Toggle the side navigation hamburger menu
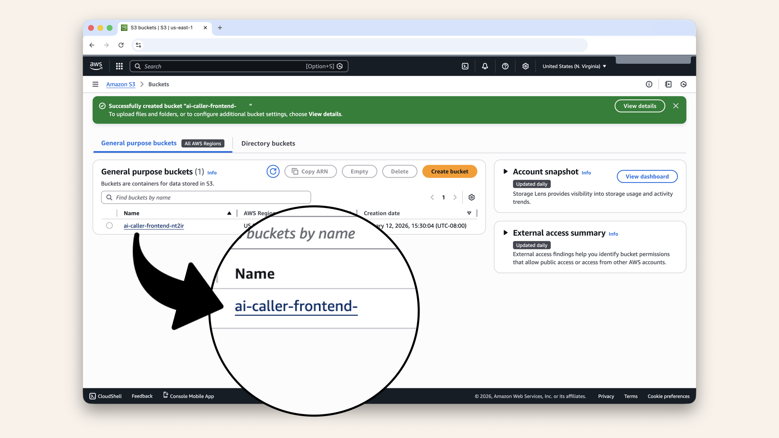Image resolution: width=779 pixels, height=438 pixels. pyautogui.click(x=95, y=84)
